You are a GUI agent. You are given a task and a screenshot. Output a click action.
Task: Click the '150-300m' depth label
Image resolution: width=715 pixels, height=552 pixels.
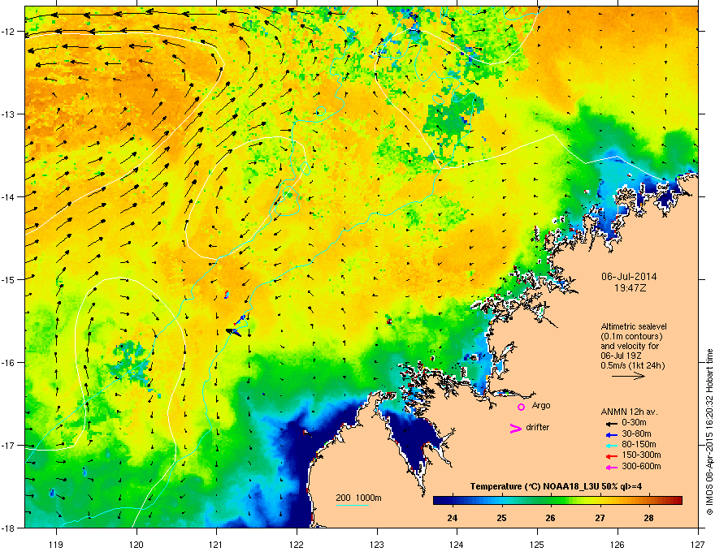coord(641,455)
